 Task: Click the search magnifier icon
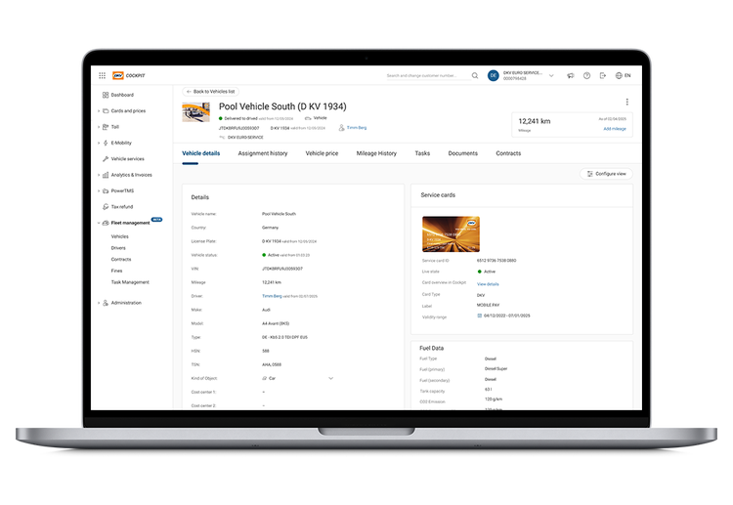475,75
